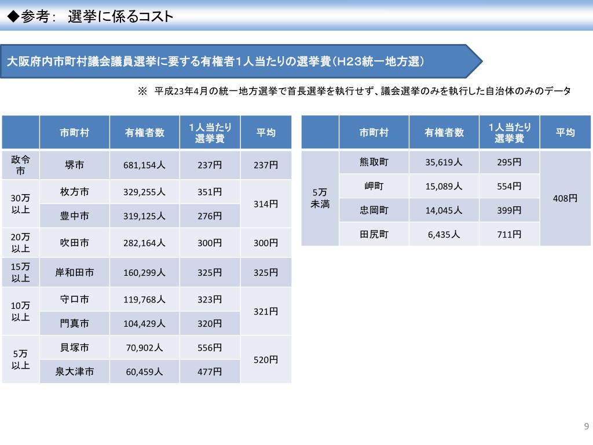593x445 pixels.
Task: Click the 岸和田市 cell
Action: (75, 272)
